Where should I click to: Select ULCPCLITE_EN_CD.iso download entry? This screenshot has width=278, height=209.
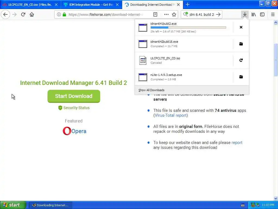pos(184,60)
